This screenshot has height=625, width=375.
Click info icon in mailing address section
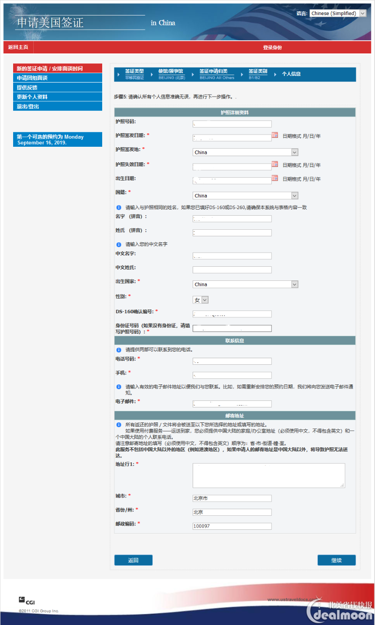(x=119, y=424)
